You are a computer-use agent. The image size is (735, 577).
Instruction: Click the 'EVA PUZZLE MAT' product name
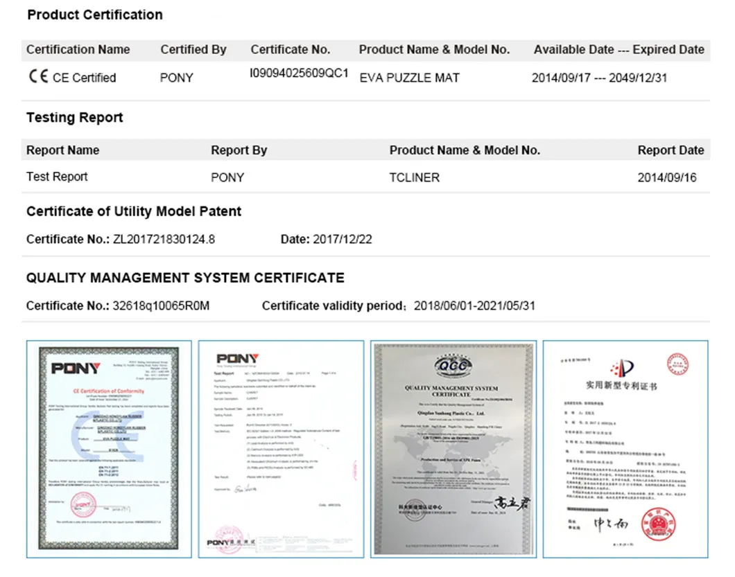pos(409,78)
